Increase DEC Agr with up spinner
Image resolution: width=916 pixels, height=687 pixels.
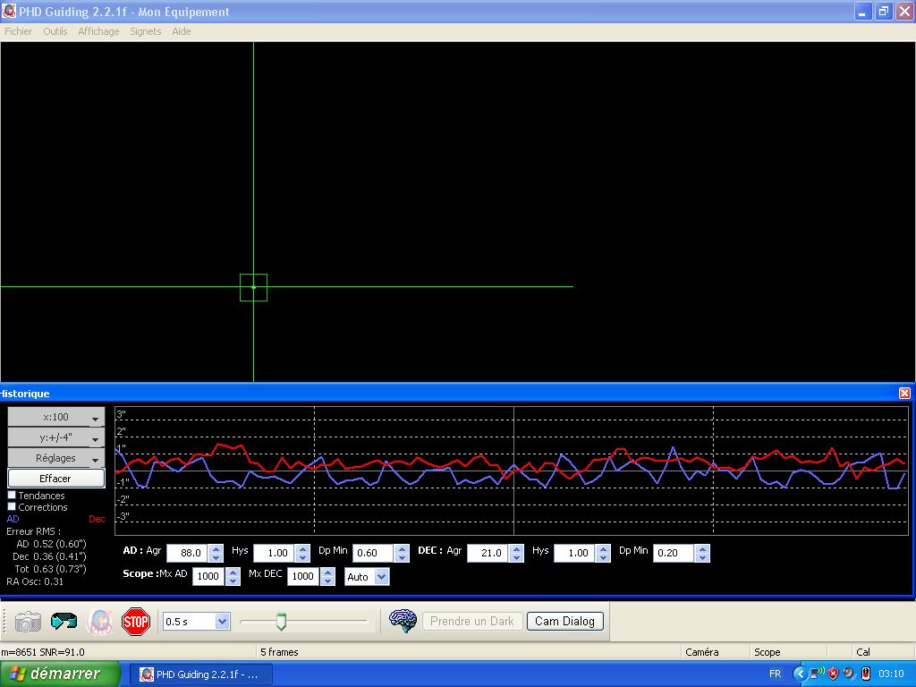(516, 548)
